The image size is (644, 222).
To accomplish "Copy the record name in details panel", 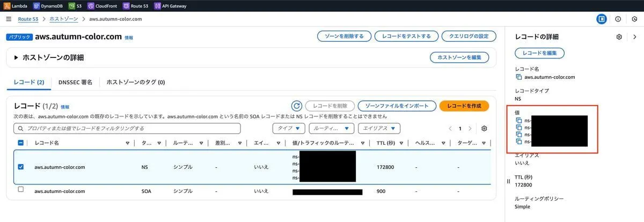I will click(x=518, y=77).
